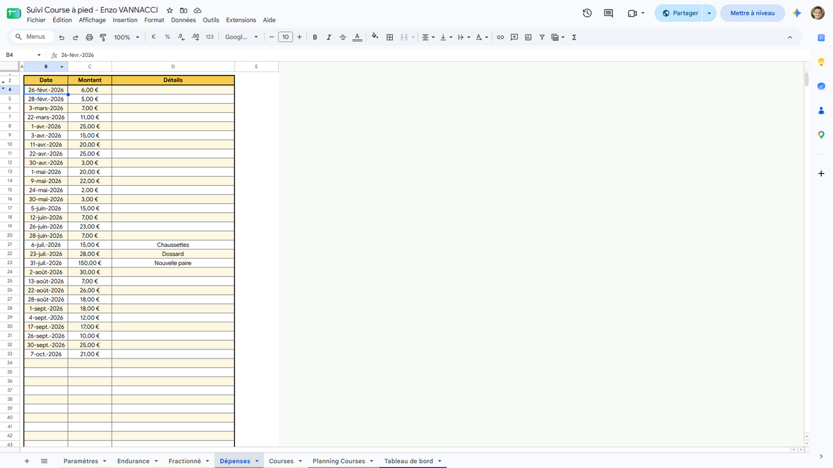Undo the last action
This screenshot has width=833, height=468.
point(62,37)
